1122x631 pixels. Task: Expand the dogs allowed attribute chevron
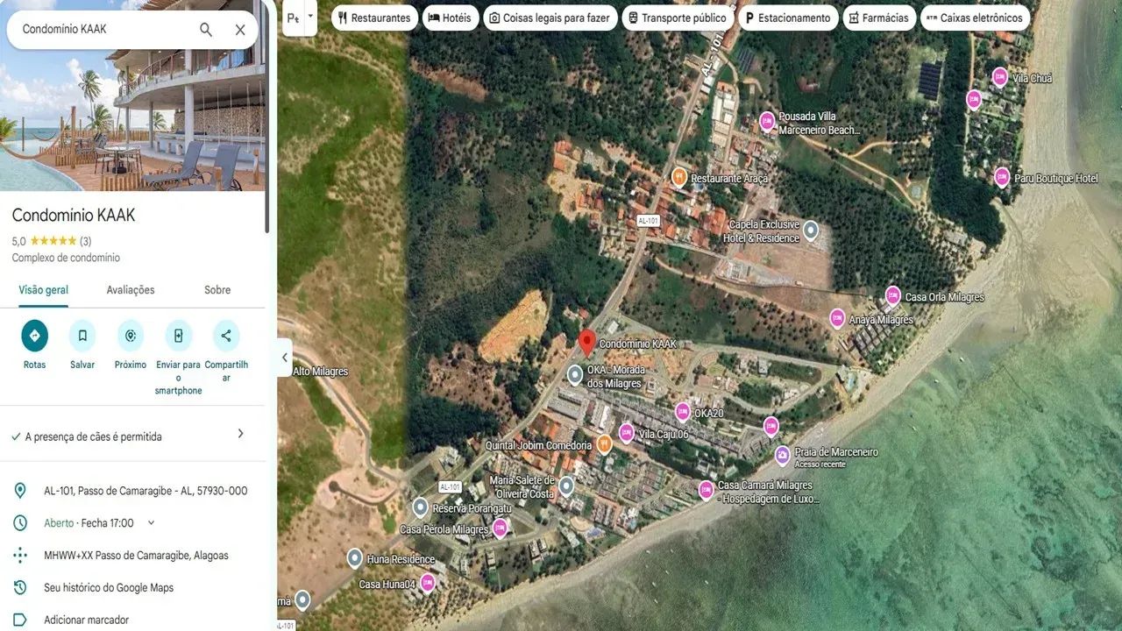point(241,434)
